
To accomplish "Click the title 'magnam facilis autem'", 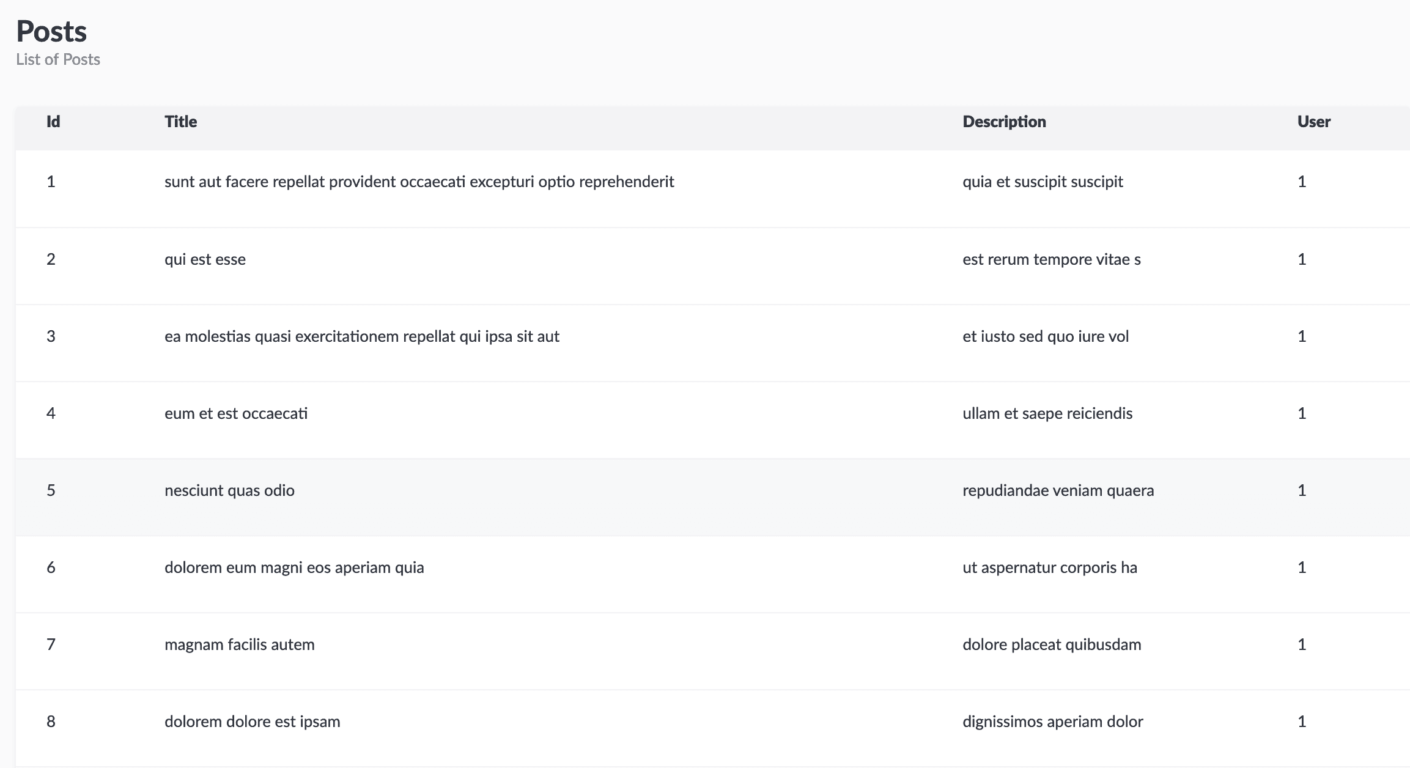I will [x=240, y=644].
